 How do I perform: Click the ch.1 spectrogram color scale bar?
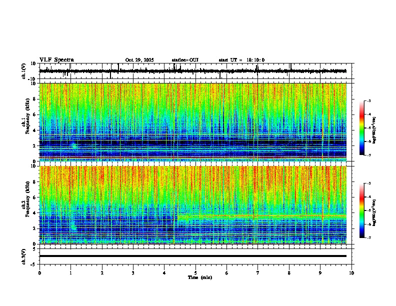(x=361, y=128)
